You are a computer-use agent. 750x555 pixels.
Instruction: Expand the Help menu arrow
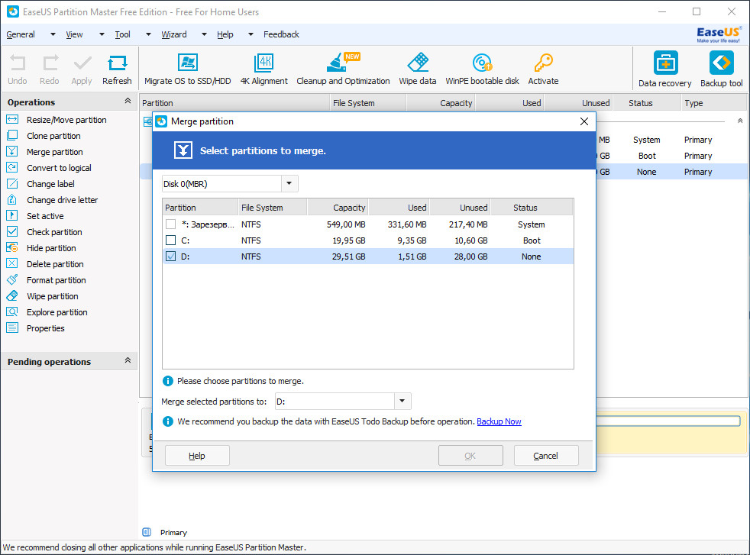coord(251,34)
